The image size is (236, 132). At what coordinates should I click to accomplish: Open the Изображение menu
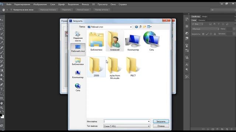click(40, 4)
